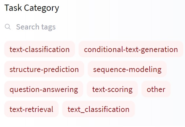Choose the structure-prediction tag
The image size is (185, 127).
tap(44, 69)
